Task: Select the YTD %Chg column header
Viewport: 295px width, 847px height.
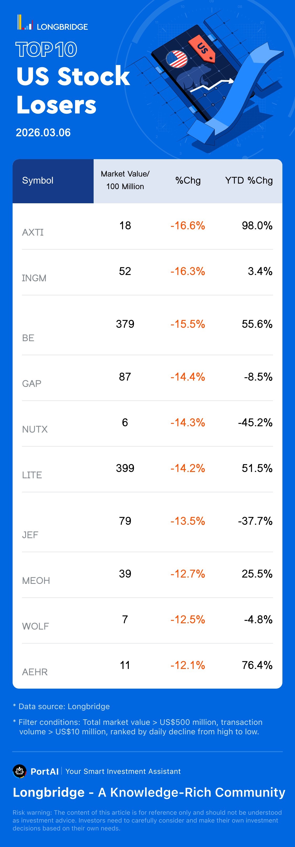Action: (249, 180)
